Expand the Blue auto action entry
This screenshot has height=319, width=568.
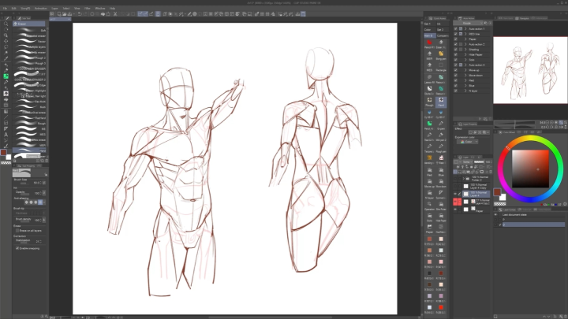(x=465, y=86)
